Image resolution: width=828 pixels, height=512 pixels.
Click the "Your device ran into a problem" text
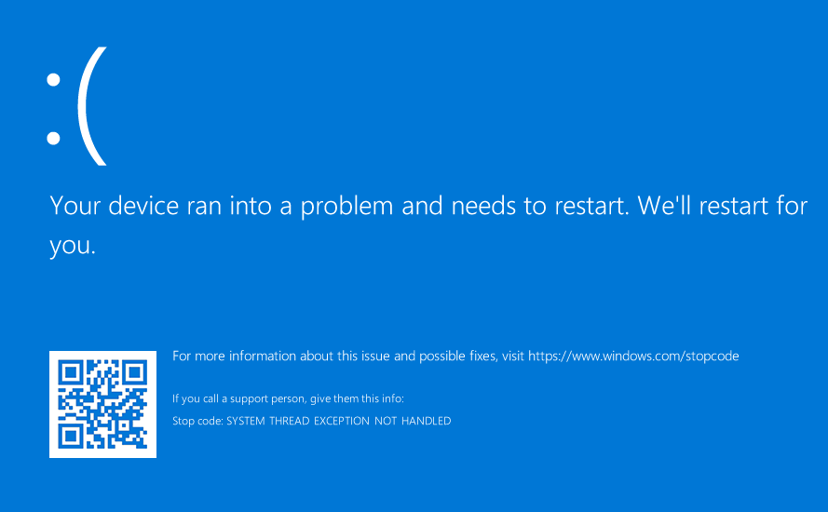[x=222, y=206]
